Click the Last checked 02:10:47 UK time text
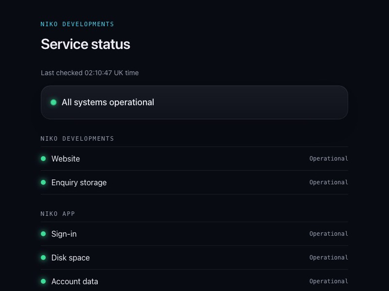389x291 pixels. tap(89, 73)
